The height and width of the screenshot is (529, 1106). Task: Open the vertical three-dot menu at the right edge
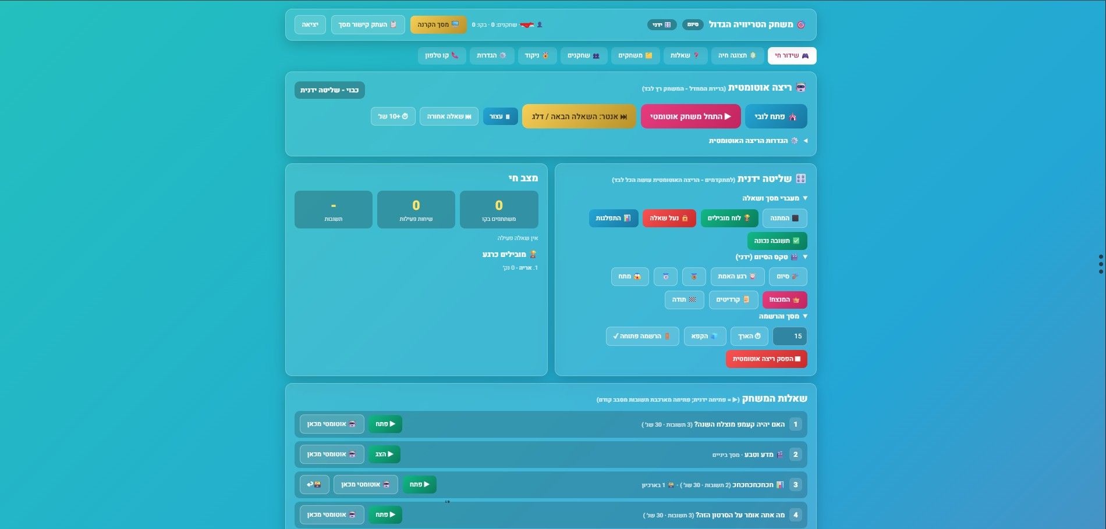click(1101, 264)
